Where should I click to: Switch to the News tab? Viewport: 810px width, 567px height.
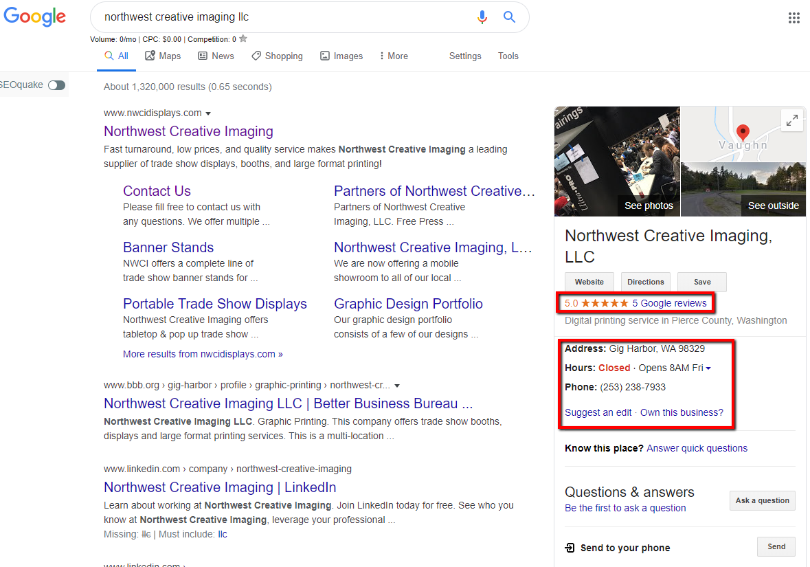click(x=216, y=56)
